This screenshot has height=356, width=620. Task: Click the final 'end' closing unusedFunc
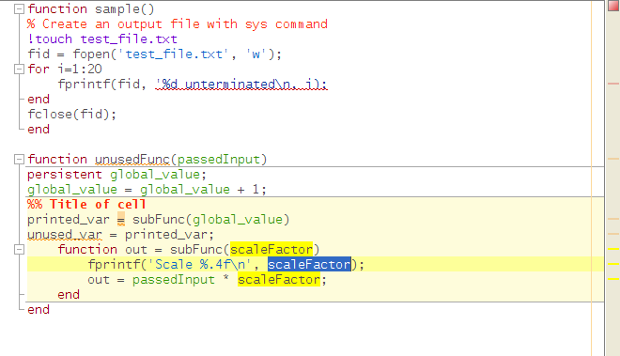(39, 310)
